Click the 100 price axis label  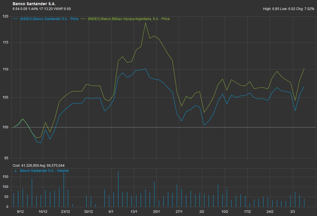click(x=5, y=127)
